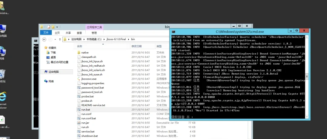The width and height of the screenshot is (327, 139).
Task: Click the cmd.exe title bar system icon
Action: [173, 32]
